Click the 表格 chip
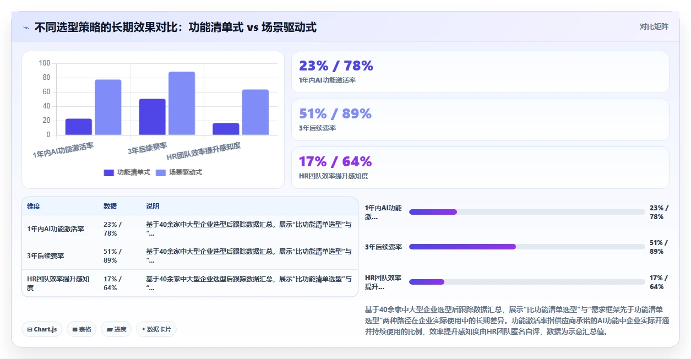Image resolution: width=691 pixels, height=359 pixels. click(81, 329)
